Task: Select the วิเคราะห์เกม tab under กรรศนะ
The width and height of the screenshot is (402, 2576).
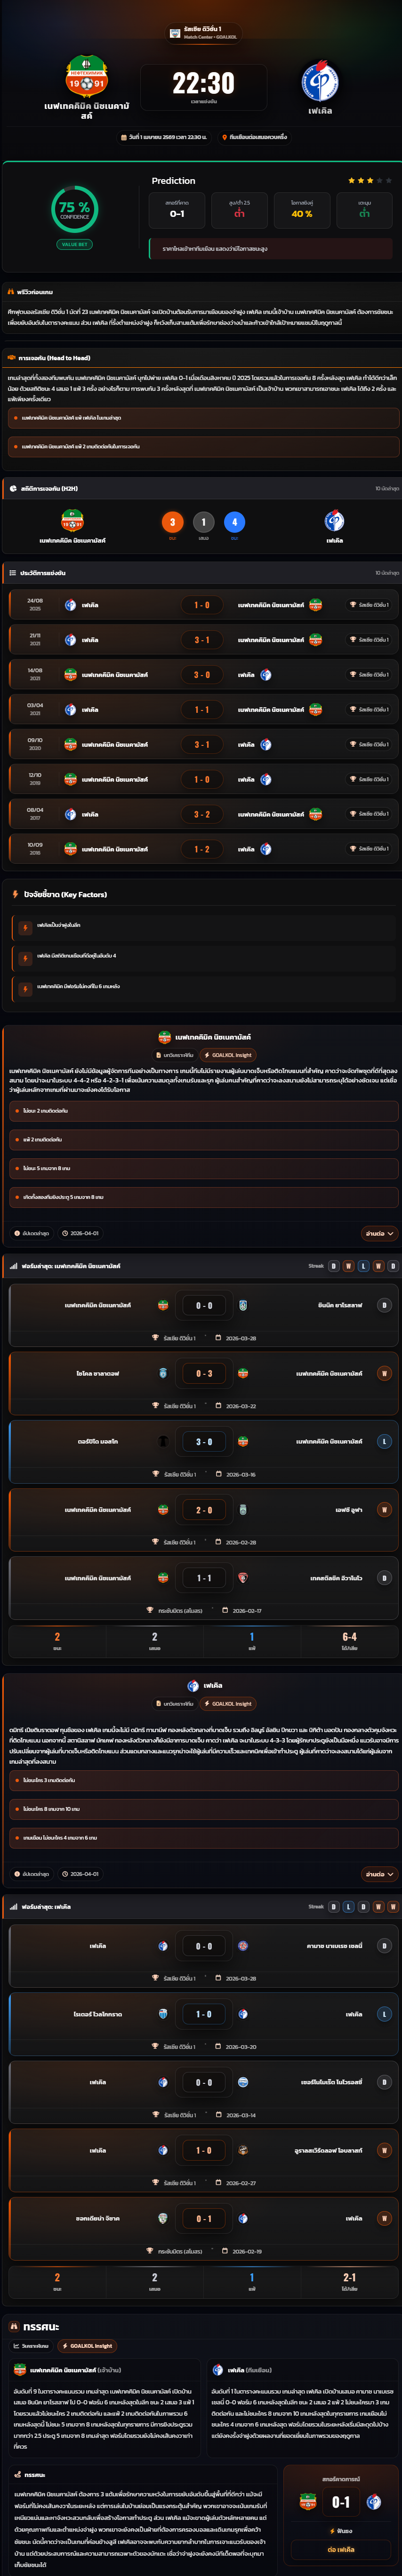Action: click(31, 2346)
